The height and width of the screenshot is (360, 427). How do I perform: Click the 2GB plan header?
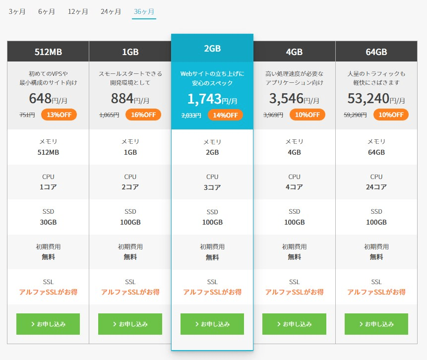(212, 48)
